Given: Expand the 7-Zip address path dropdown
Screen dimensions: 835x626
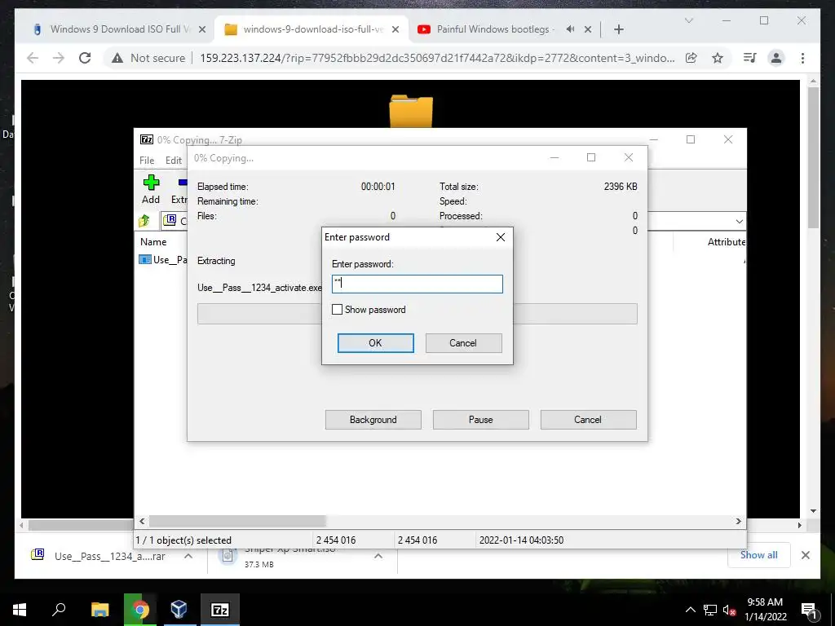Looking at the screenshot, I should click(739, 221).
